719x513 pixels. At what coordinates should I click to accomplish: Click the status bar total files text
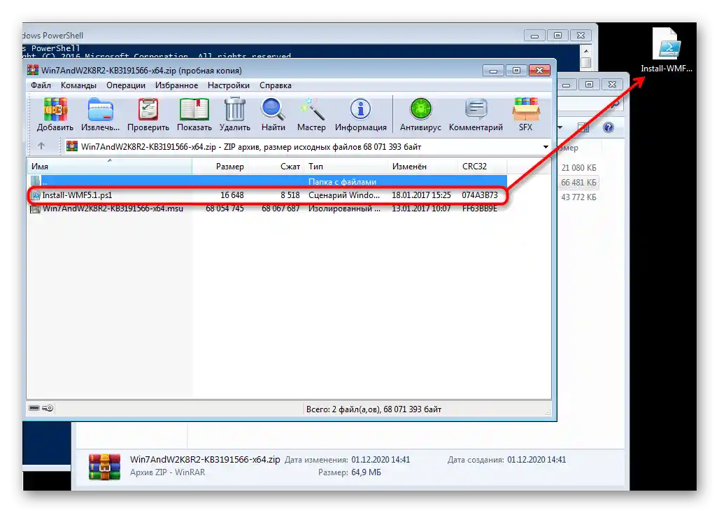(373, 409)
